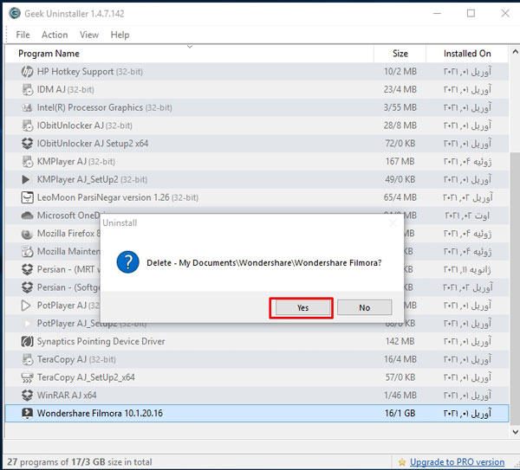The width and height of the screenshot is (520, 470).
Task: Click the sort arrow above Program Name
Action: tap(190, 47)
